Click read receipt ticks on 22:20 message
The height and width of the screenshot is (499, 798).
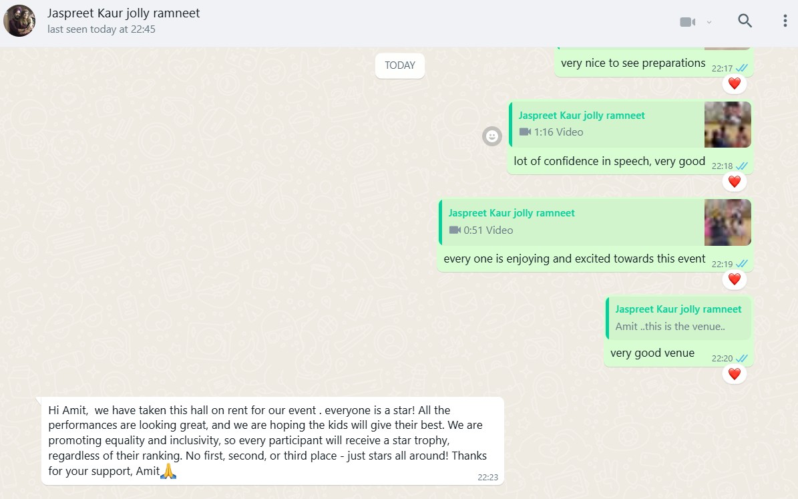(741, 359)
